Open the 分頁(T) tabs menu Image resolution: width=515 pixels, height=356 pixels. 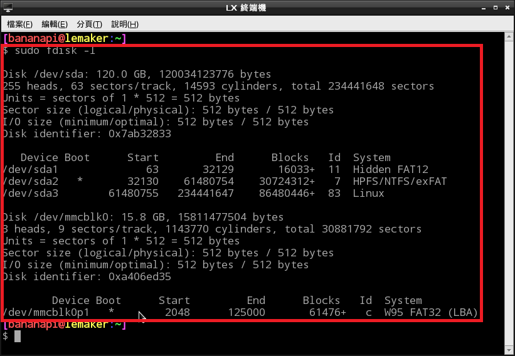pyautogui.click(x=89, y=24)
